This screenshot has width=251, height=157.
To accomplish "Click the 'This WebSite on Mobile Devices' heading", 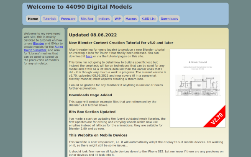I will point(98,135).
